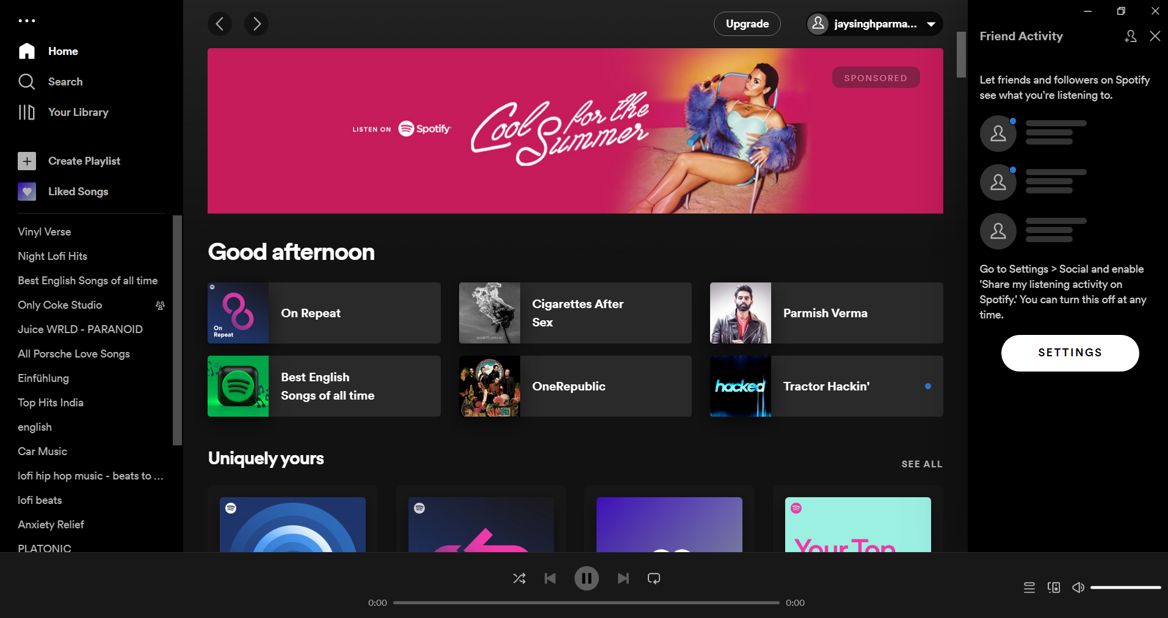Minimize the Spotify window

tap(1087, 11)
